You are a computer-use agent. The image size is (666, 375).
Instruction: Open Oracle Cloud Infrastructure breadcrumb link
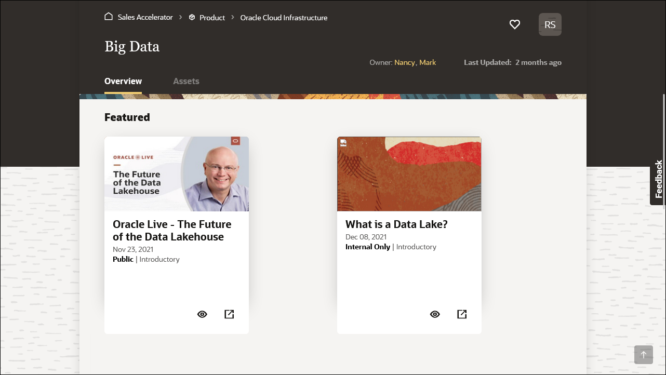(x=284, y=17)
